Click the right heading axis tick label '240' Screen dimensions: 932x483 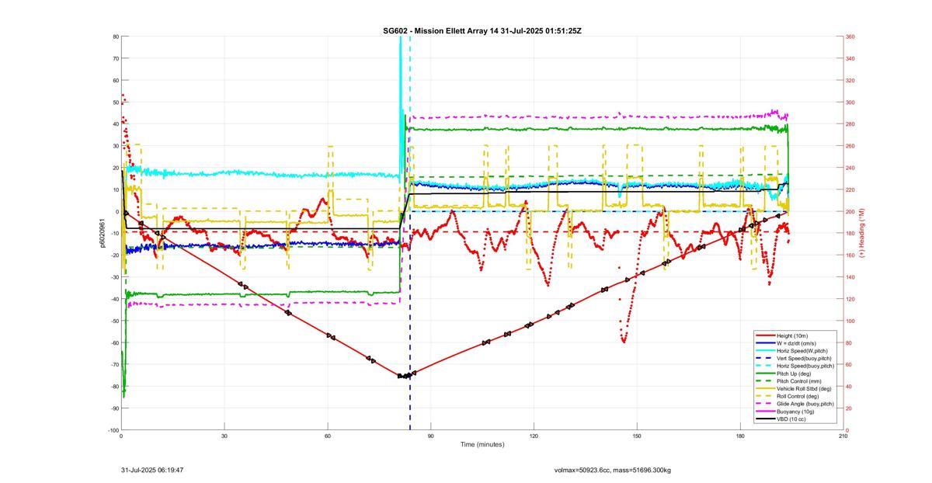click(x=850, y=168)
